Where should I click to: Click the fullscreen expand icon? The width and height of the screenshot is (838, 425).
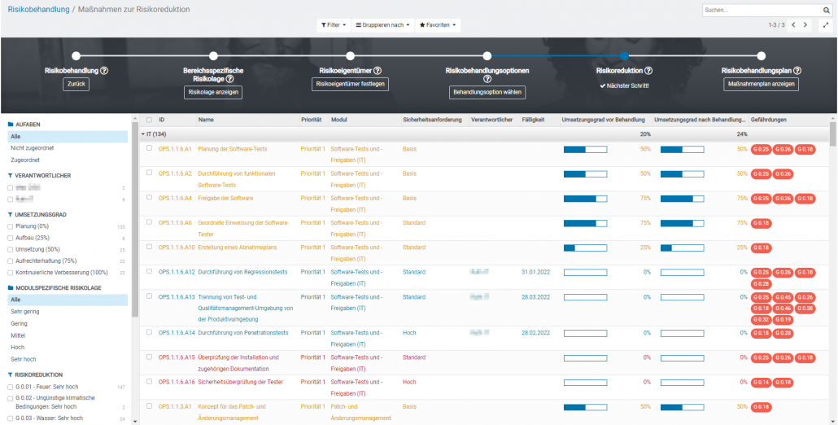pyautogui.click(x=825, y=25)
